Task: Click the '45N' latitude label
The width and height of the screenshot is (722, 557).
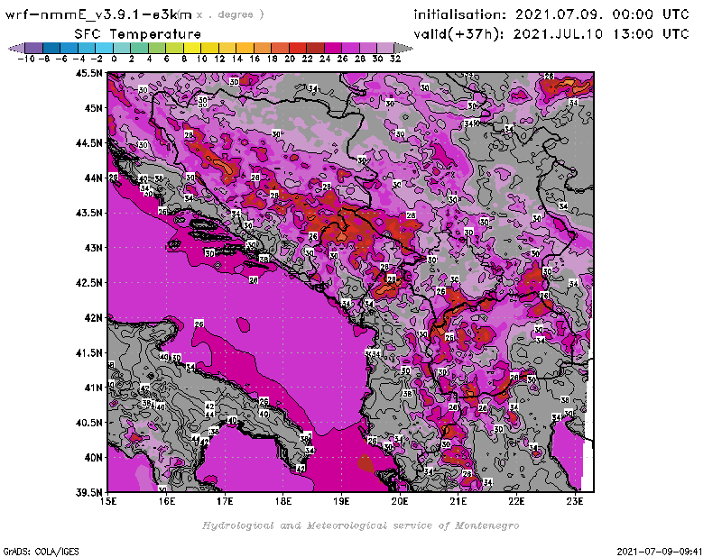Action: pyautogui.click(x=93, y=108)
